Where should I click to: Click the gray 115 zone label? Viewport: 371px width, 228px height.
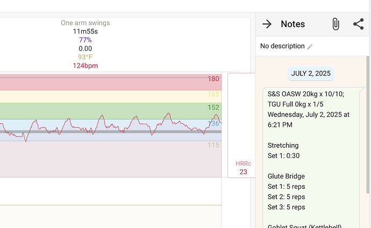tap(213, 145)
